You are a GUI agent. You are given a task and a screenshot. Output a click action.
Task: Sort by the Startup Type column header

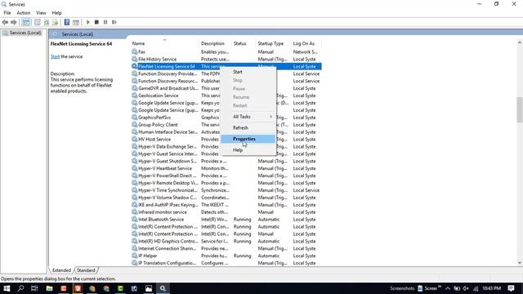pyautogui.click(x=274, y=43)
